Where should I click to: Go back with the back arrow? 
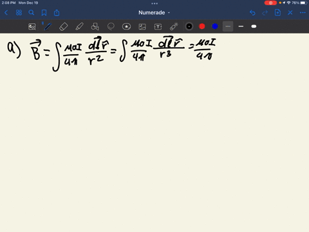pyautogui.click(x=6, y=13)
